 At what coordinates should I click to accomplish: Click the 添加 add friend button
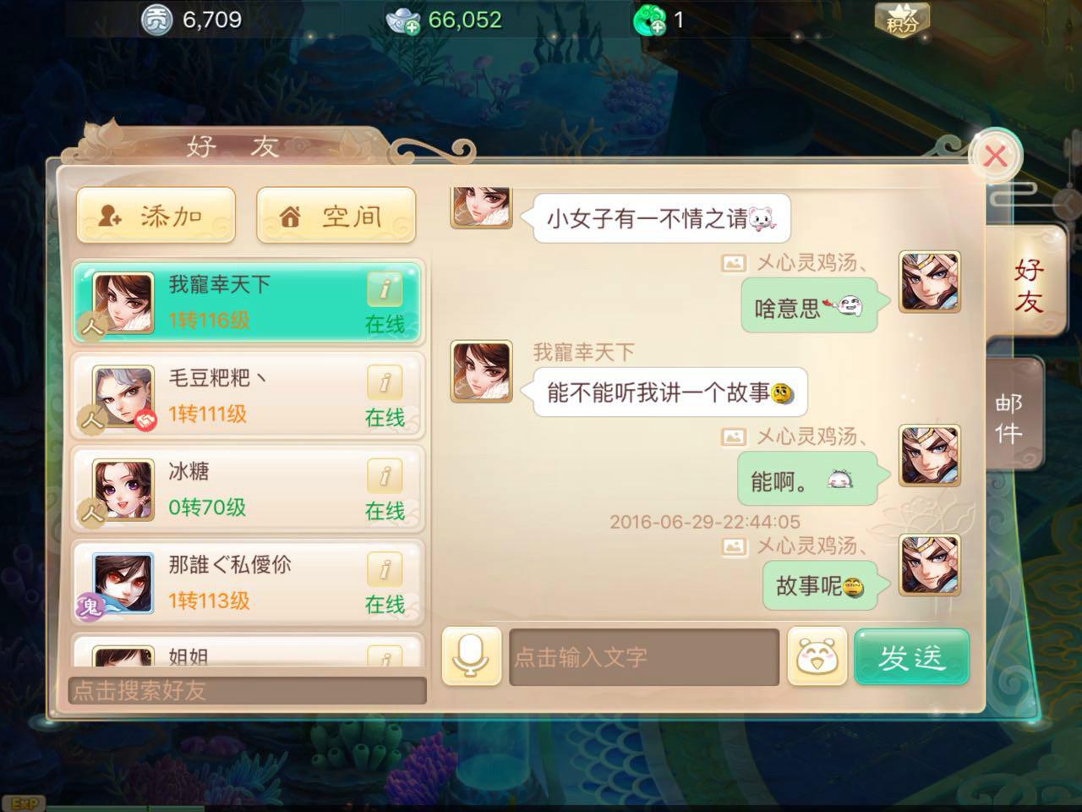pos(156,216)
